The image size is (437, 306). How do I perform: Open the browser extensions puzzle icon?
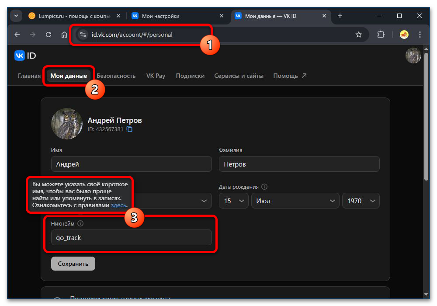click(x=380, y=35)
